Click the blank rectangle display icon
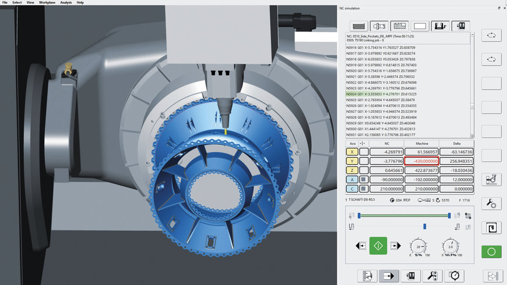This screenshot has height=285, width=507. click(420, 26)
